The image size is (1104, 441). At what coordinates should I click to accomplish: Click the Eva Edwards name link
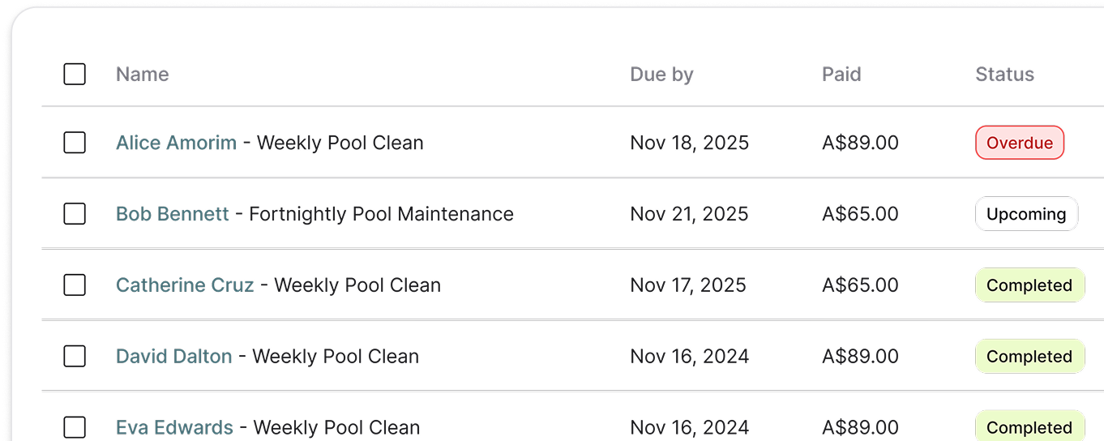coord(174,427)
